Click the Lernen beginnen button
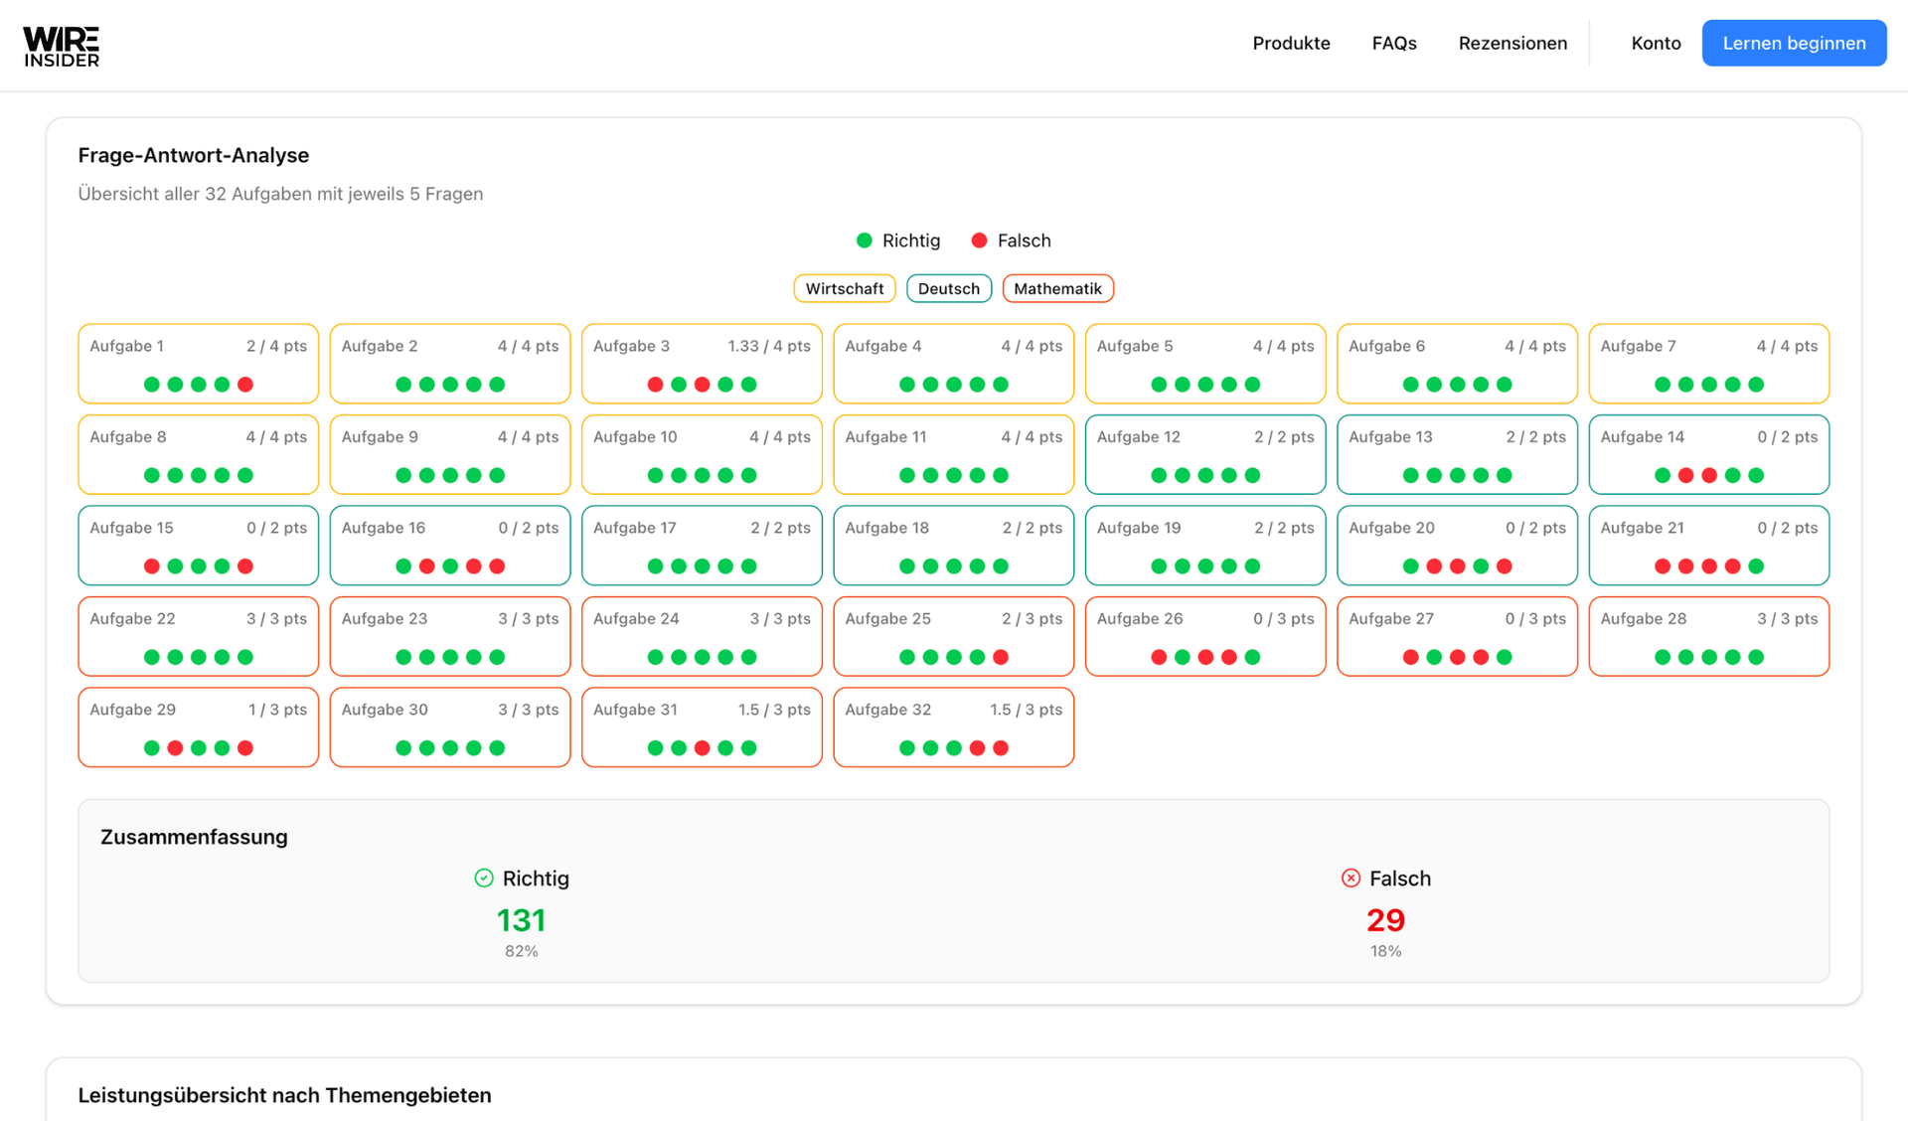Viewport: 1908px width, 1121px height. pos(1794,43)
